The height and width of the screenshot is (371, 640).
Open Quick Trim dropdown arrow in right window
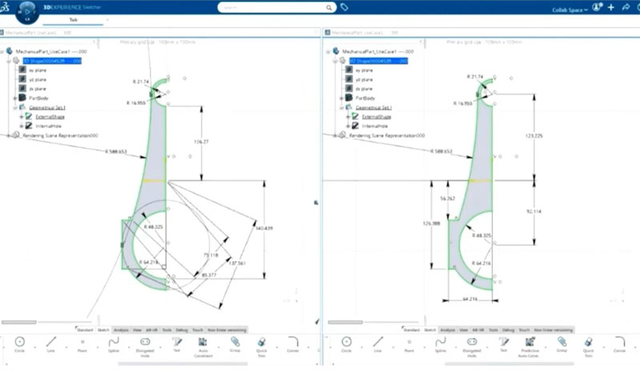tap(604, 347)
